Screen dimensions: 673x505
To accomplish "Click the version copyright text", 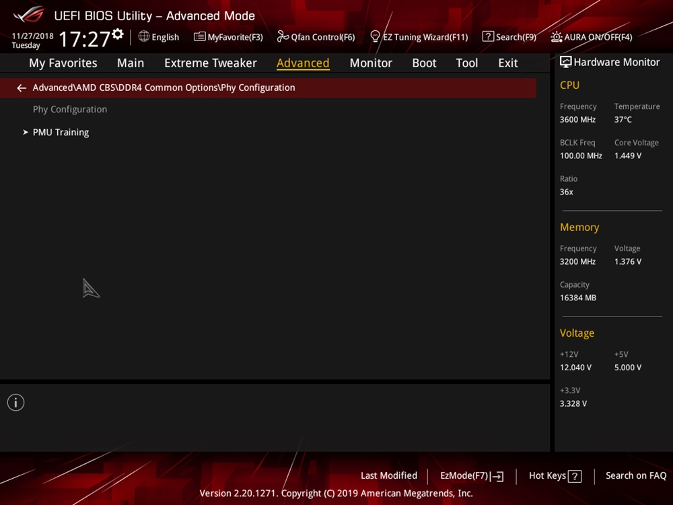I will pos(336,494).
